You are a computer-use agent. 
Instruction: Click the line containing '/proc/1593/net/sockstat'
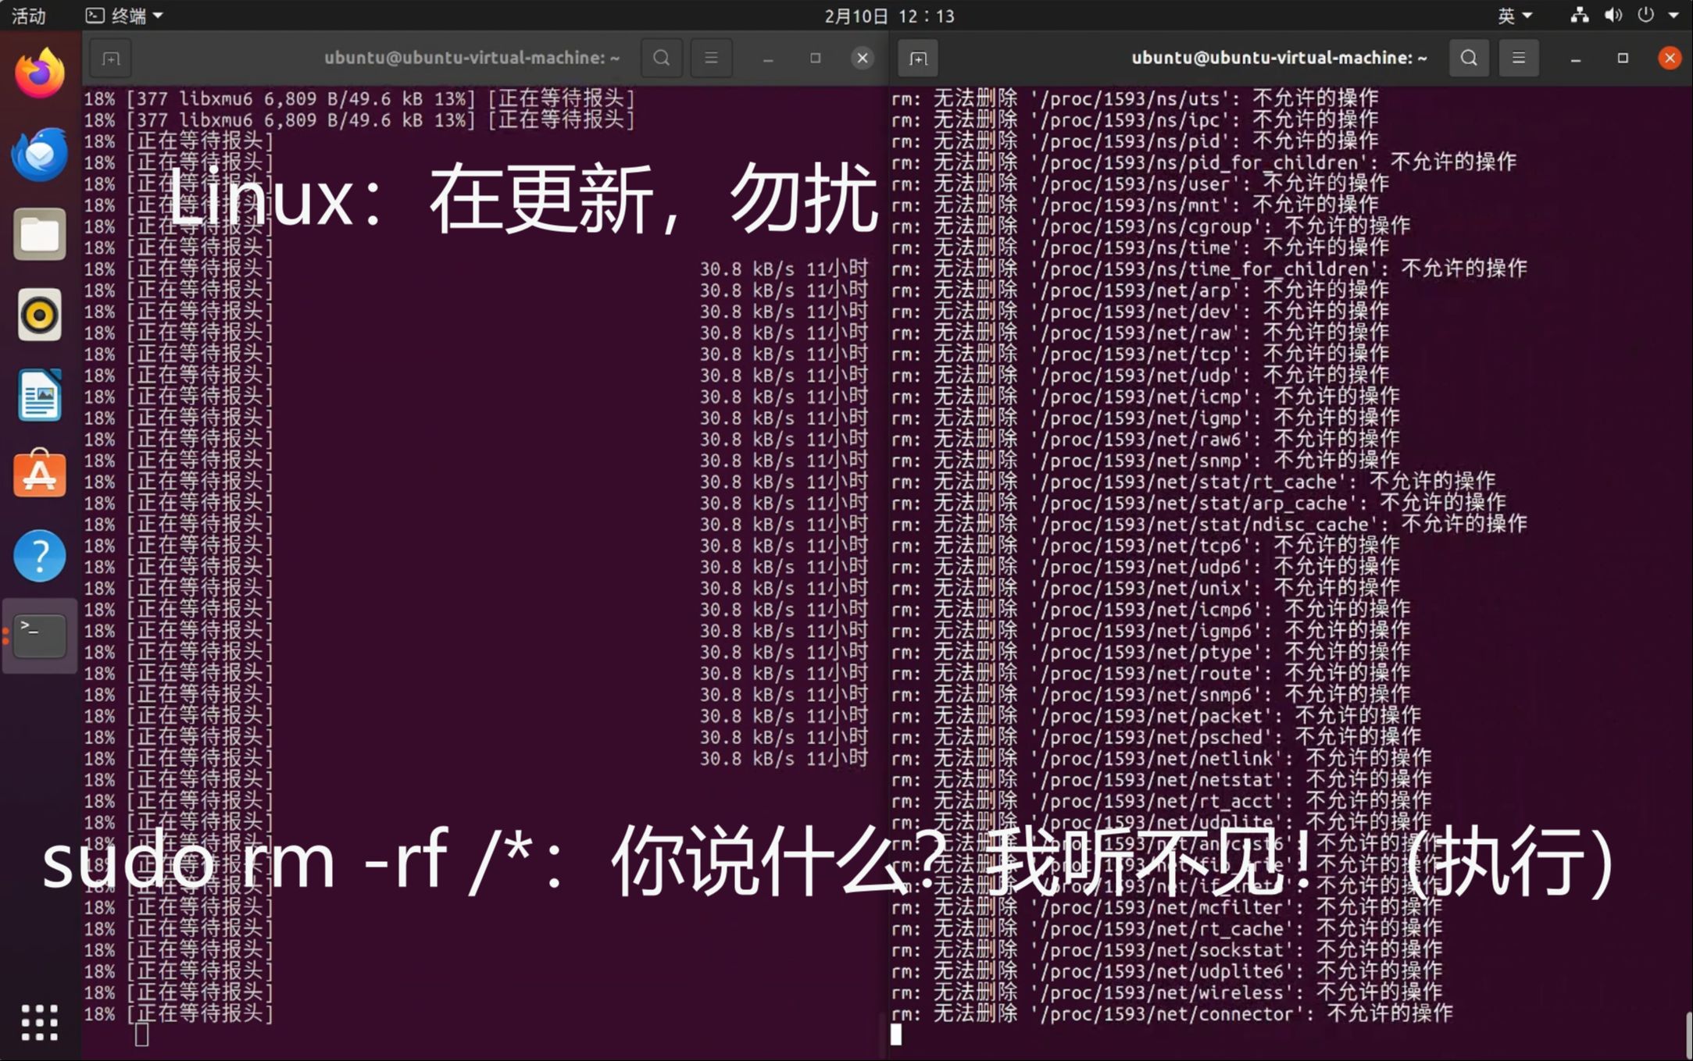point(1166,950)
